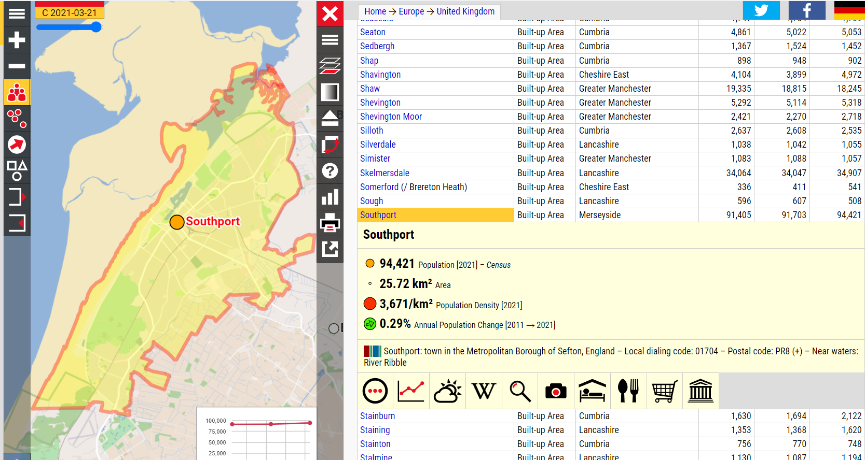Click the Southport orange map marker

pos(177,222)
